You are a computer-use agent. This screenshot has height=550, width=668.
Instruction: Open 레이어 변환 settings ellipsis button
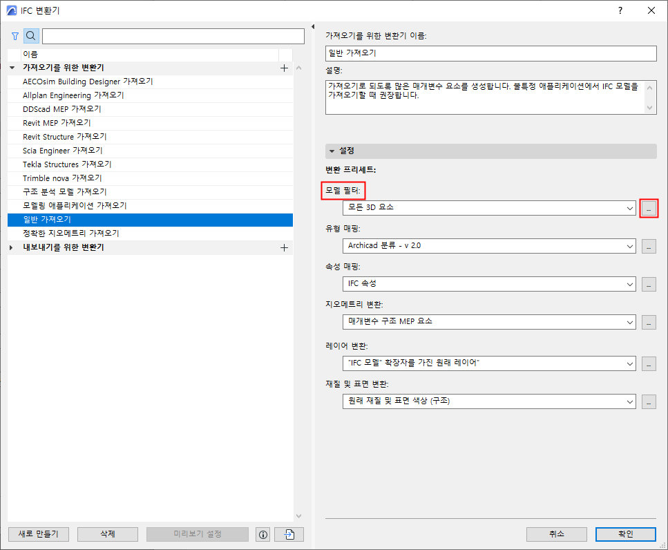[649, 363]
